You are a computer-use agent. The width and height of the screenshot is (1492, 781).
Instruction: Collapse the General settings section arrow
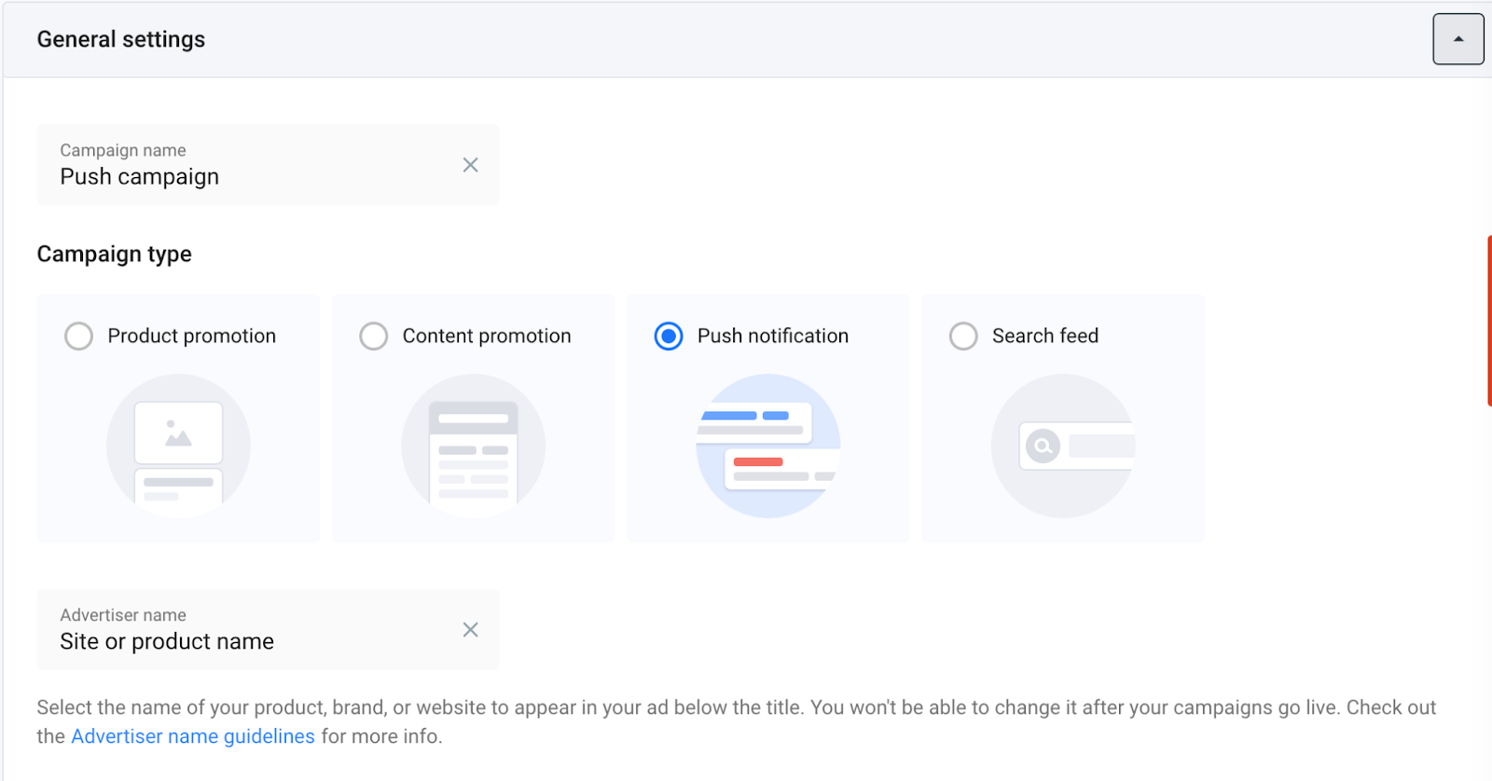(1457, 39)
